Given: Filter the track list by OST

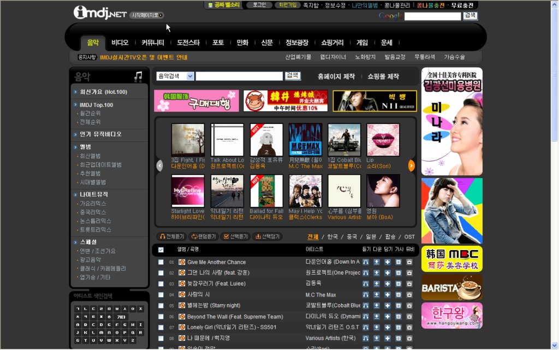Looking at the screenshot, I should 409,236.
